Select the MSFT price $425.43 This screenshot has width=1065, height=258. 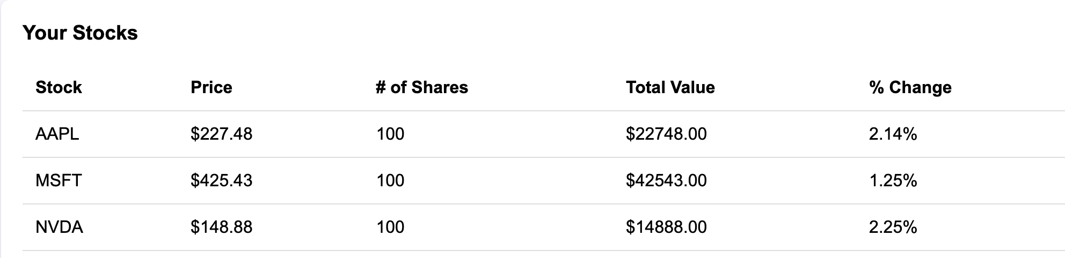tap(221, 180)
